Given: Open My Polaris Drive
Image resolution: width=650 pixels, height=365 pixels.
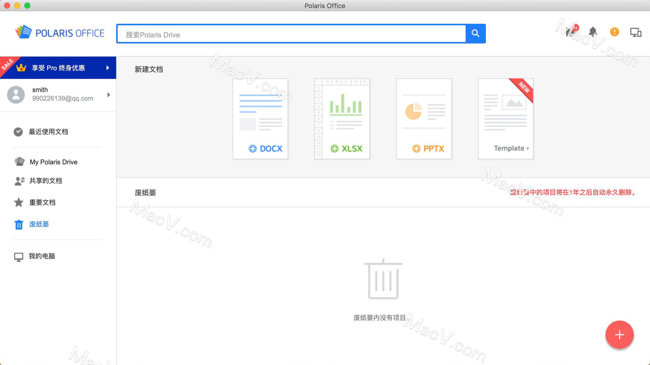Looking at the screenshot, I should pos(53,162).
